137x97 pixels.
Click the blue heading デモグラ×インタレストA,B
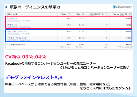[34, 77]
